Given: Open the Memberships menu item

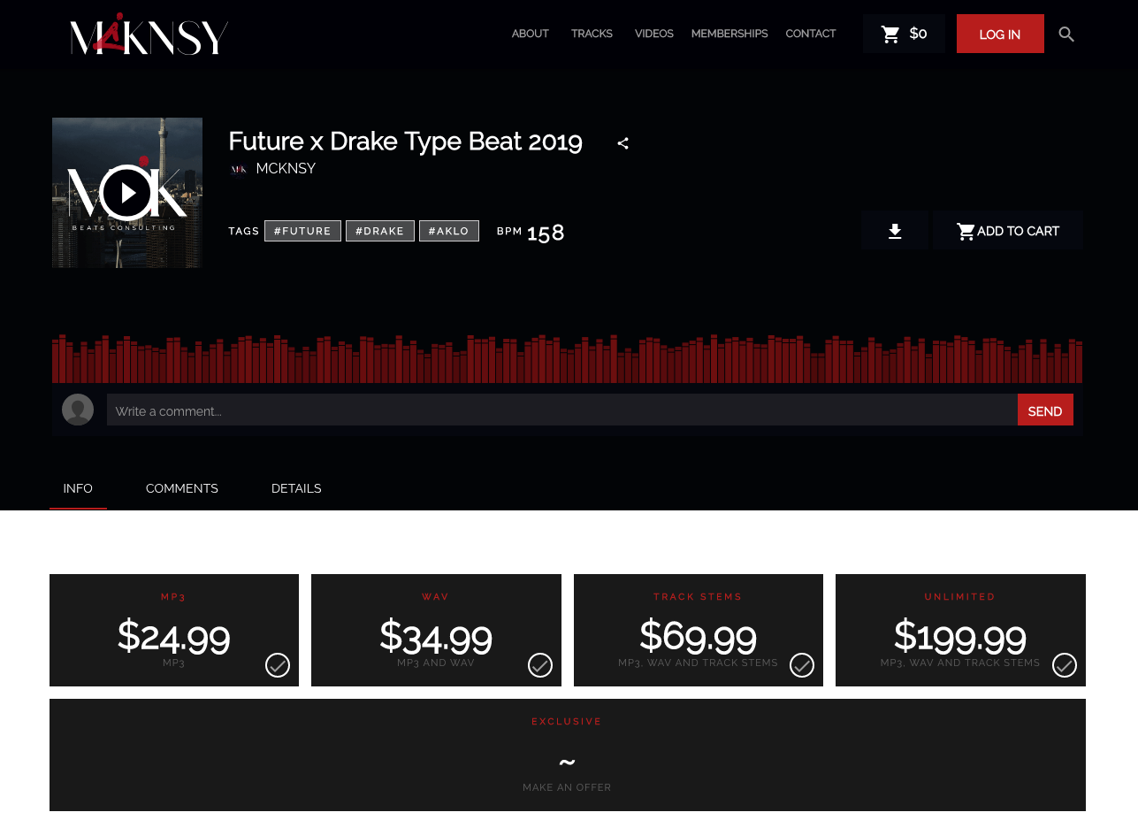Looking at the screenshot, I should coord(729,34).
